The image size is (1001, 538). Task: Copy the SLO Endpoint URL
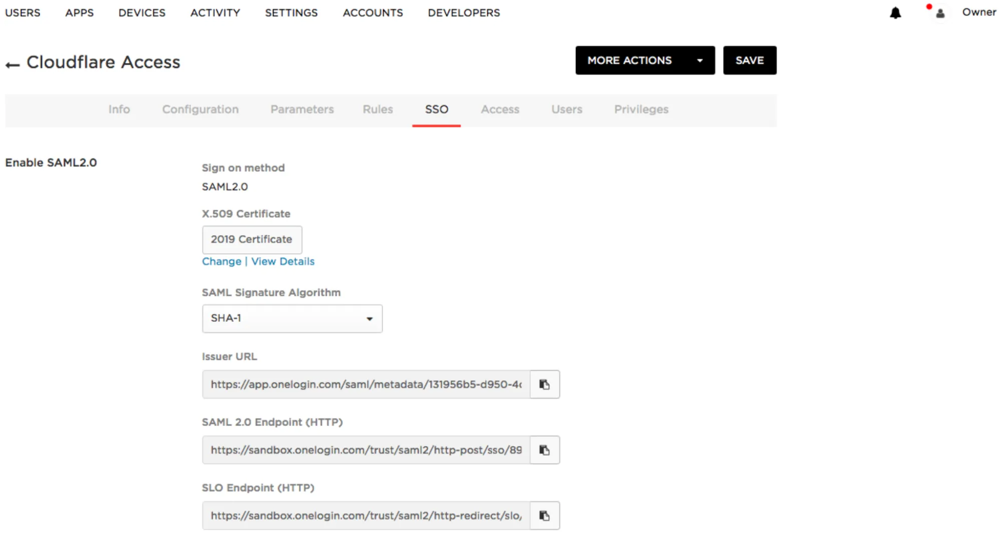[545, 515]
